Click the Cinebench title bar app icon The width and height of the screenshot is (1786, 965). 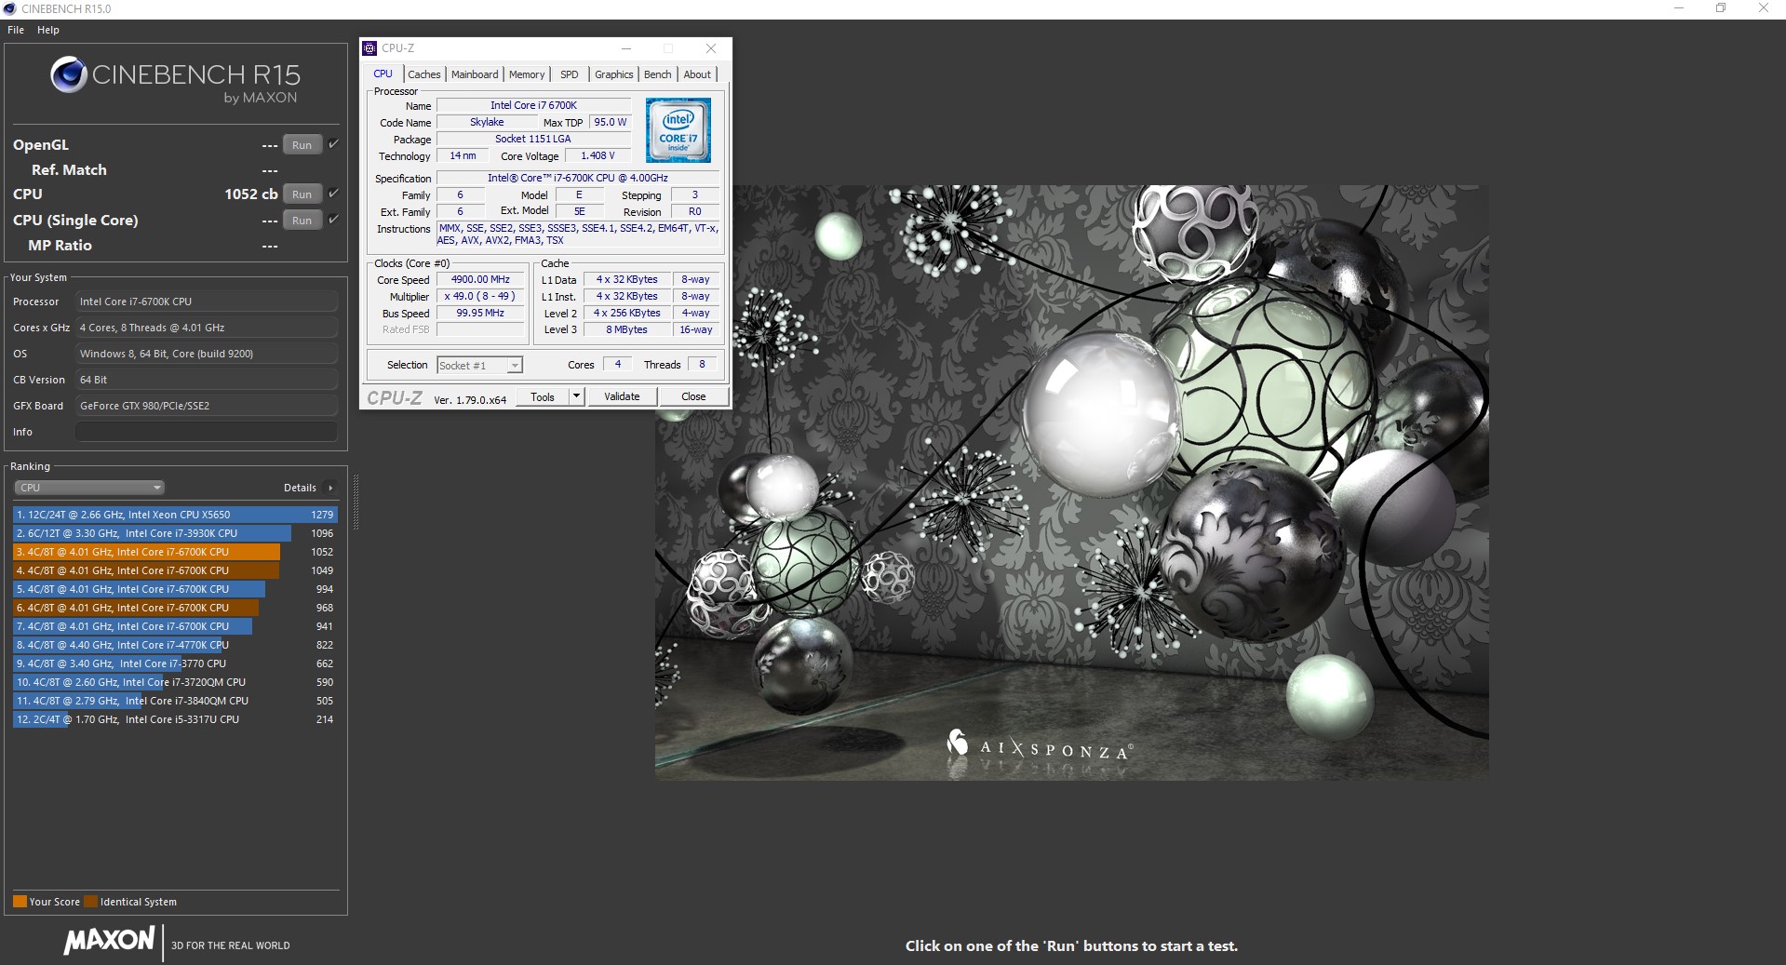pyautogui.click(x=10, y=8)
